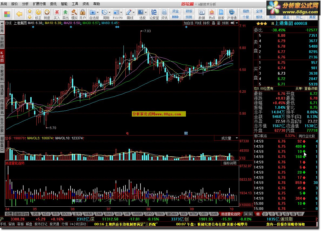Screen dimensions: 321x231
Task: Open the 数据 PE data icon
Action: 202,14
